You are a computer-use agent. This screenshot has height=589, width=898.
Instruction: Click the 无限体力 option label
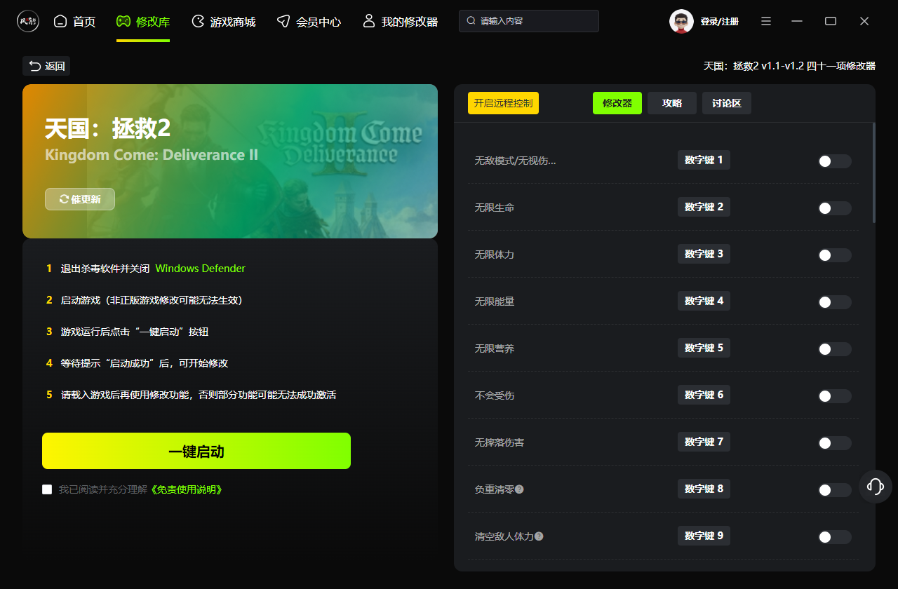(x=495, y=255)
